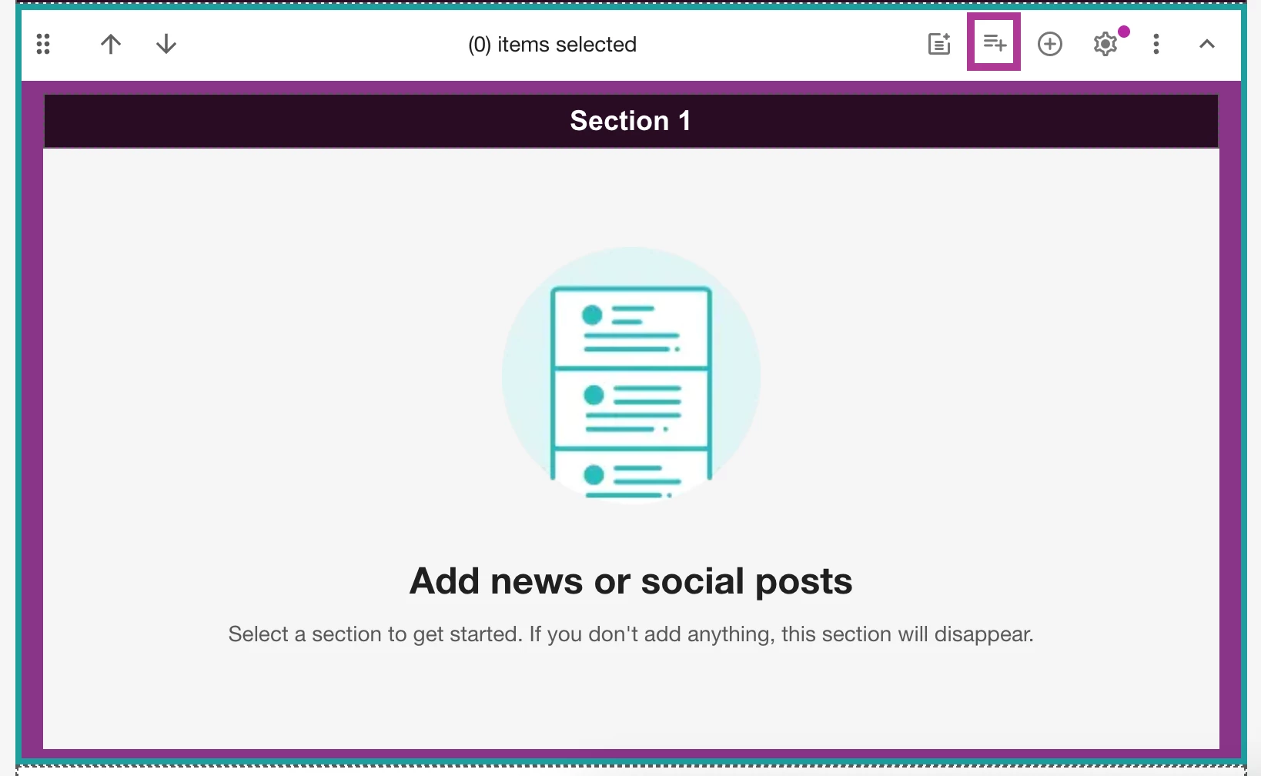Screen dimensions: 1261x776
Task: Collapse the block using chevron up
Action: tap(1207, 44)
